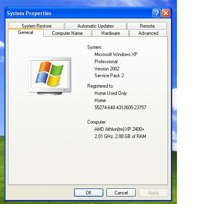
Task: Switch to the Automatic Updates tab
Action: pyautogui.click(x=96, y=26)
